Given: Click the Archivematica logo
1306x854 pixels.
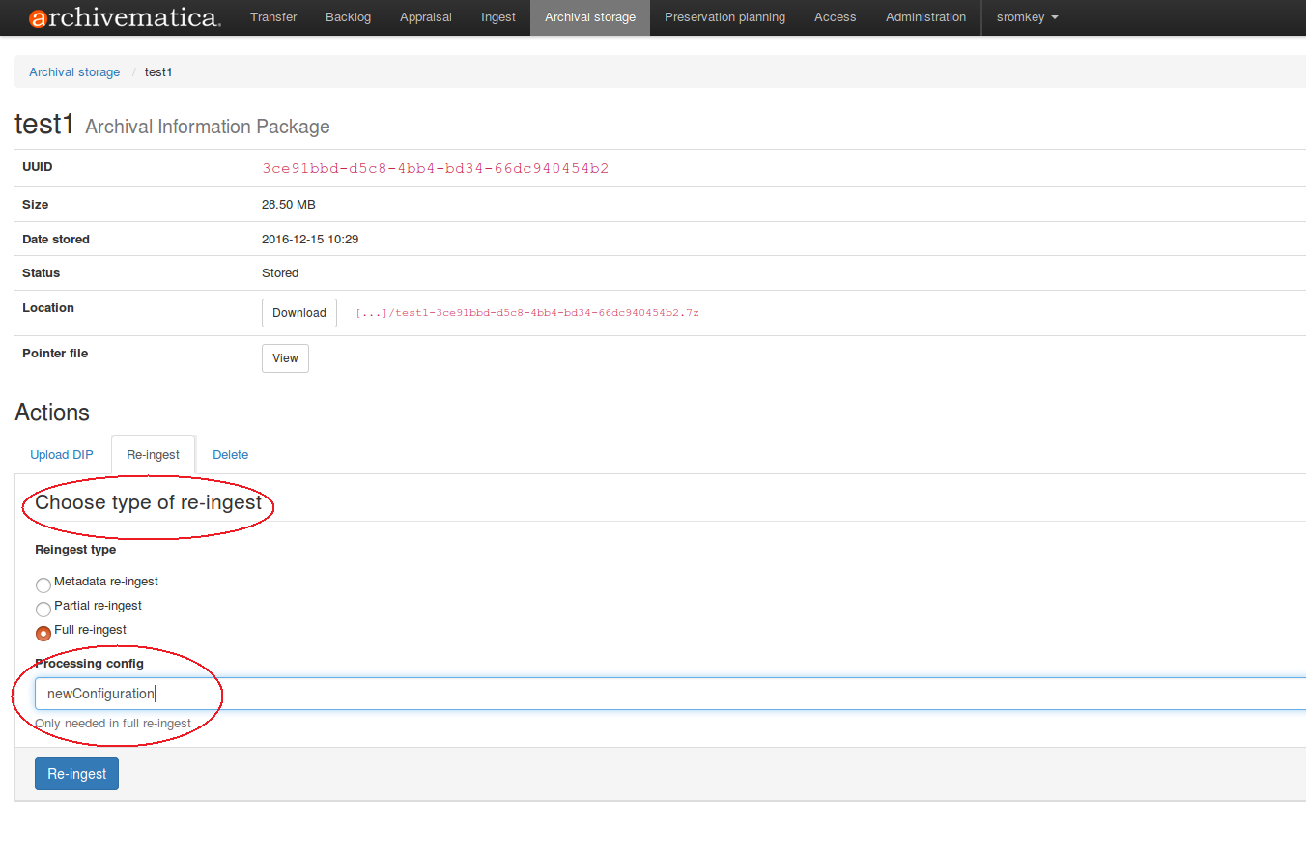Looking at the screenshot, I should [x=125, y=17].
